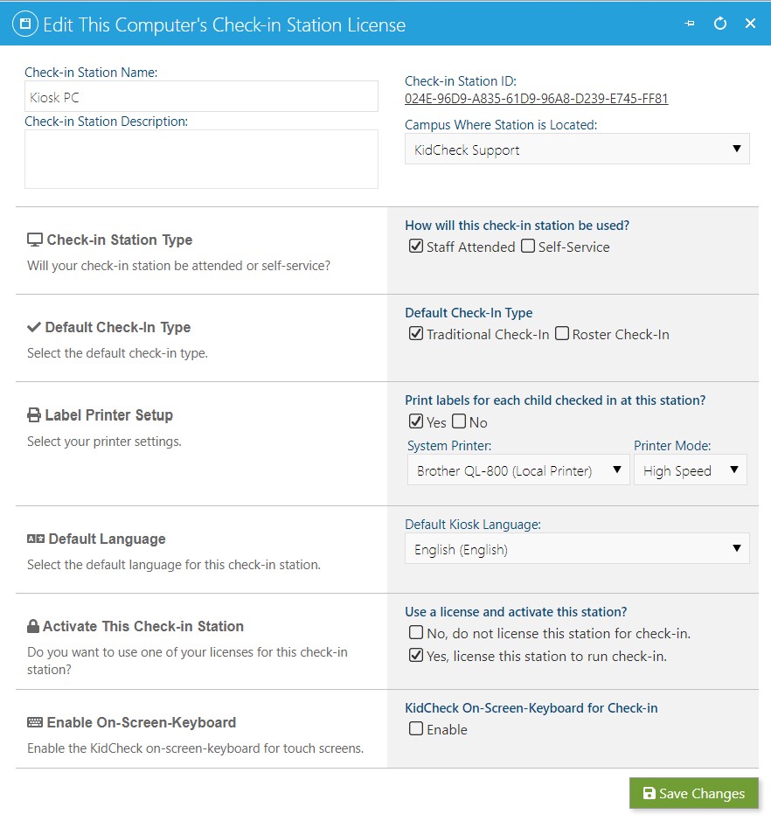
Task: Click the language icon beside Default Language
Action: 36,539
